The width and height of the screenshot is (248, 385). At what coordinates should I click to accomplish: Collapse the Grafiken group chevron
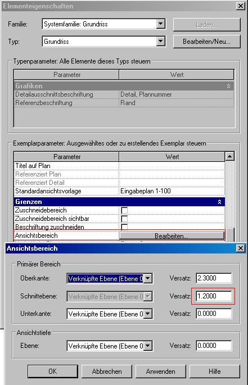[x=228, y=86]
